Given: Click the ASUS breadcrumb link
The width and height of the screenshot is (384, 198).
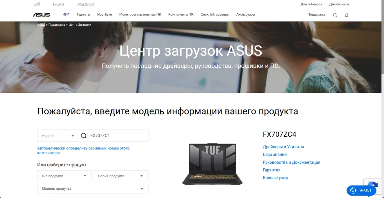Looking at the screenshot, I should point(41,25).
